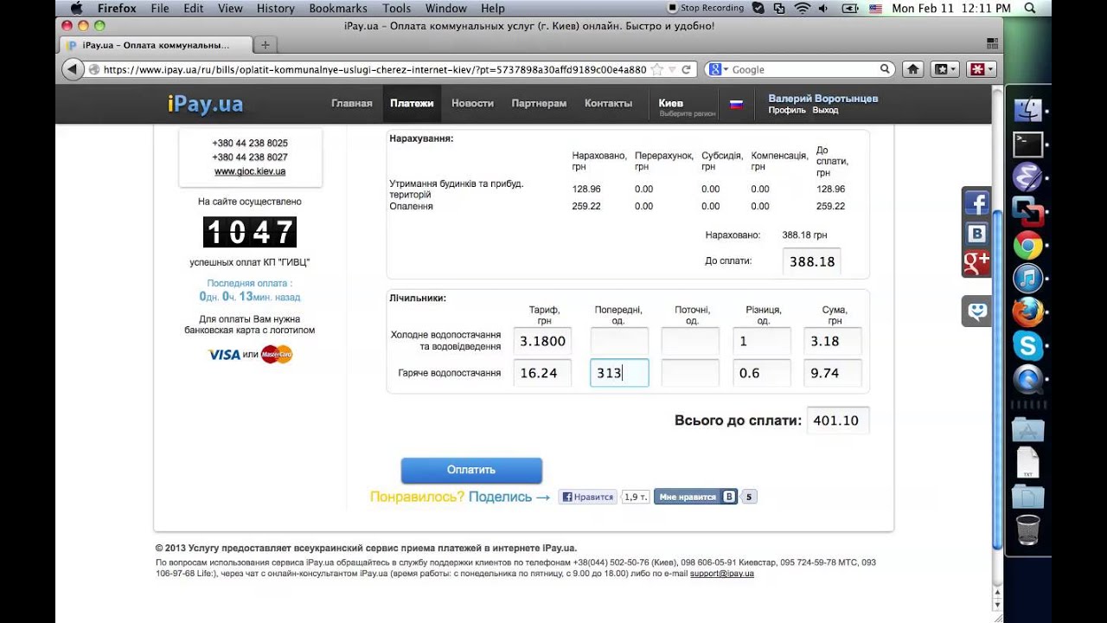Viewport: 1107px width, 623px height.
Task: Open the Russian language flag selector
Action: (736, 104)
